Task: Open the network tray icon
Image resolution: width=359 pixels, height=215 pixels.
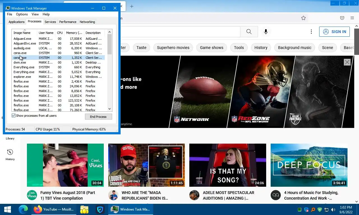Action: (x=326, y=209)
